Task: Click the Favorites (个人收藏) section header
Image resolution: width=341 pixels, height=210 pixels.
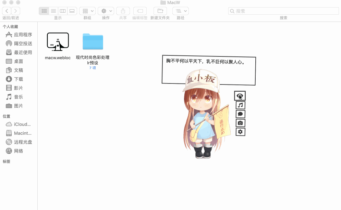Action: click(10, 27)
